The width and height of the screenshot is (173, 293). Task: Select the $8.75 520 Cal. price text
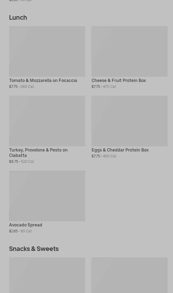tap(22, 161)
